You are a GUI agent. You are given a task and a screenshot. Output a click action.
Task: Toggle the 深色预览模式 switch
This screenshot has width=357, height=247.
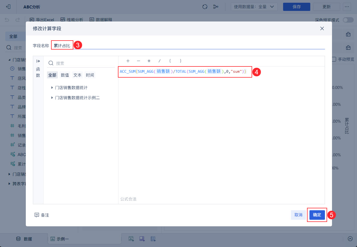(348, 20)
